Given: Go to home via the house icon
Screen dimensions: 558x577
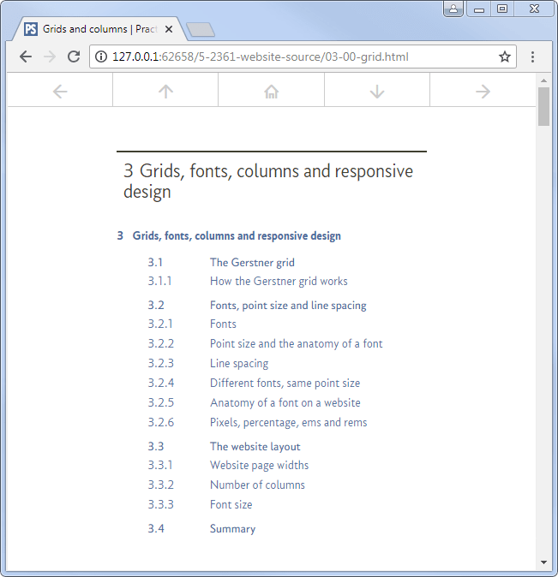Looking at the screenshot, I should [x=271, y=92].
